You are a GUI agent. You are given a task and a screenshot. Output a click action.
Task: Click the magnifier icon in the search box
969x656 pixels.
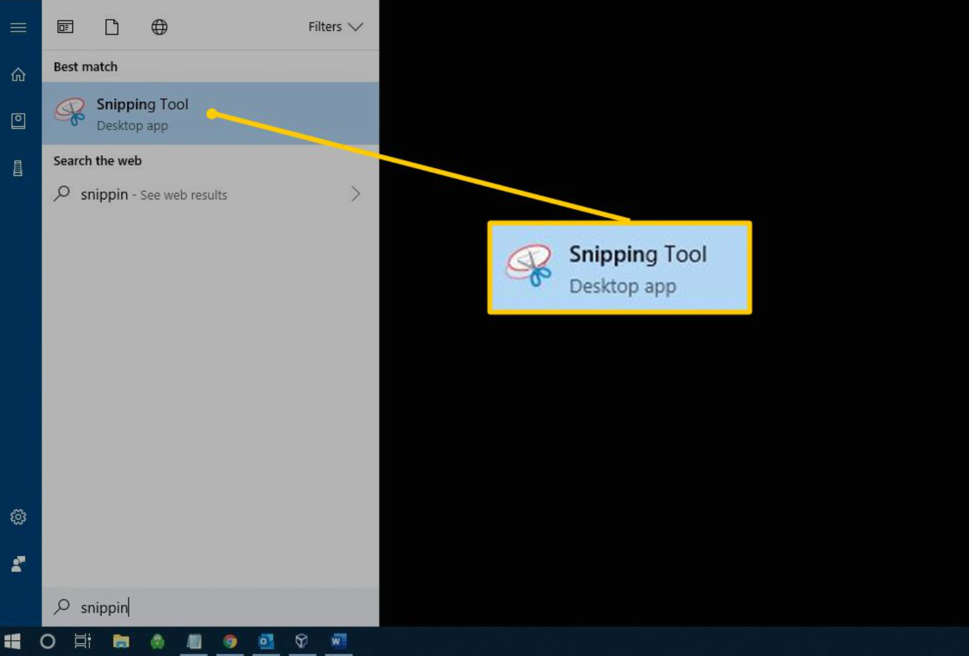tap(62, 607)
